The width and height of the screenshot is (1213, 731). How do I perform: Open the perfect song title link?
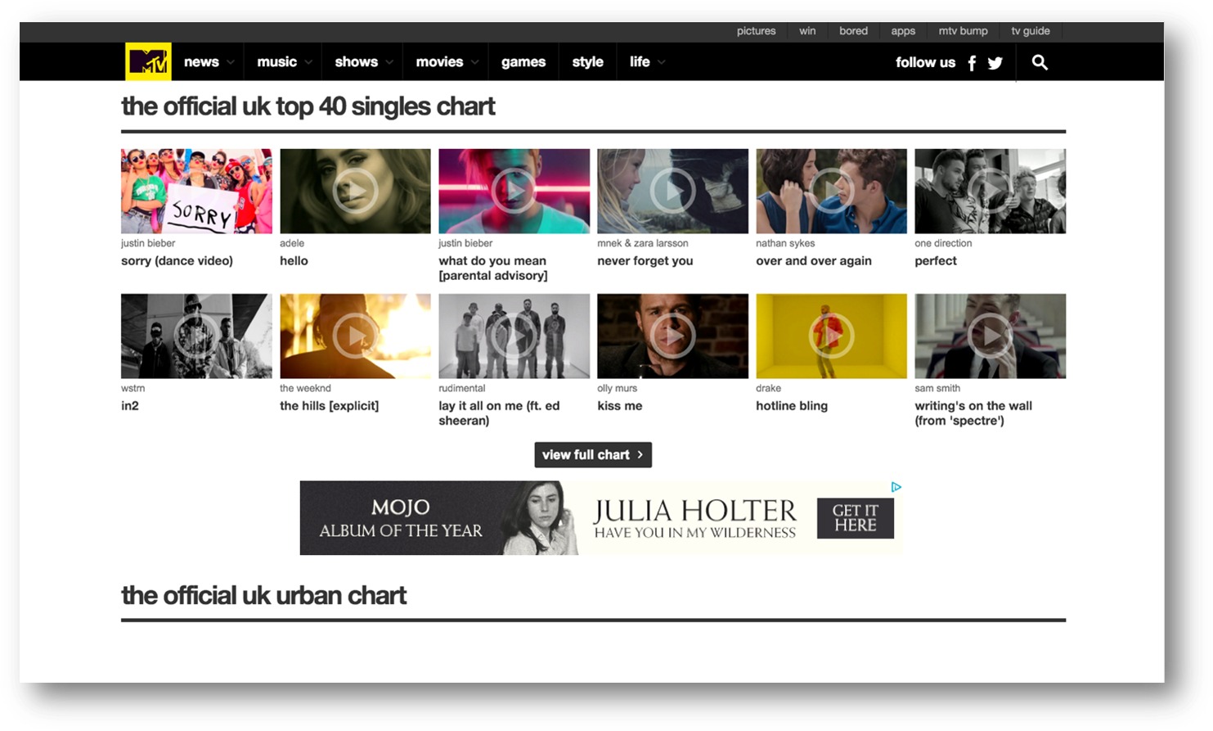[x=936, y=261]
